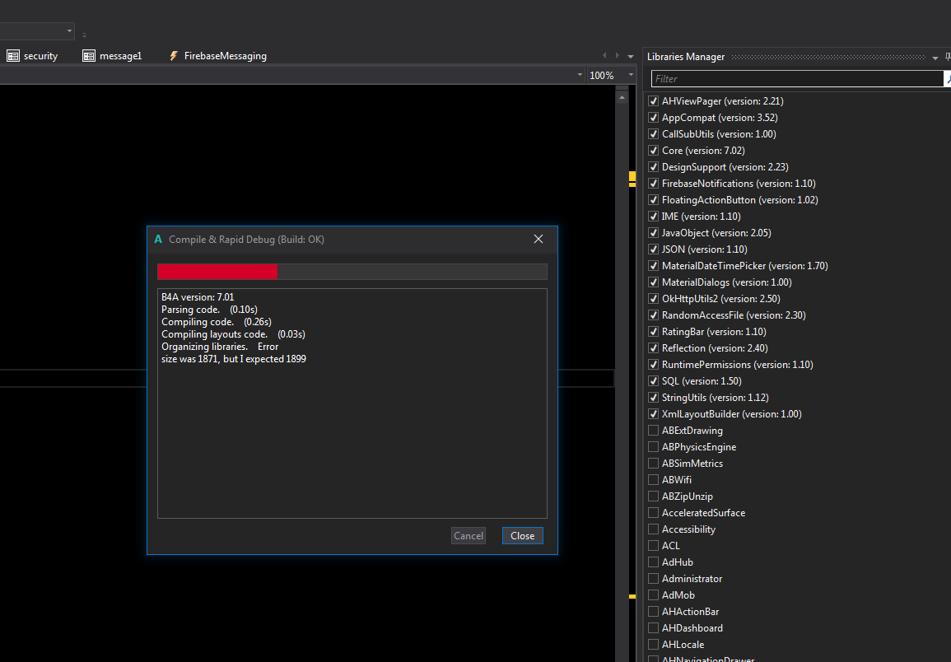Open the top-left combo box dropdown
The height and width of the screenshot is (662, 951).
tap(69, 30)
